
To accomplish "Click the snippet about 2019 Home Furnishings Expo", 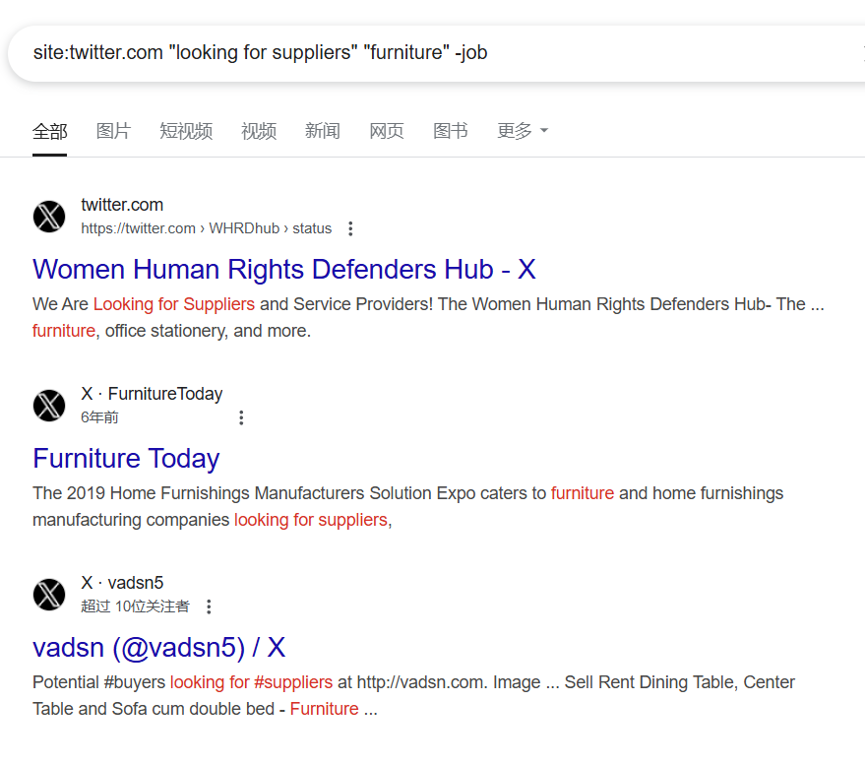I will [x=407, y=507].
